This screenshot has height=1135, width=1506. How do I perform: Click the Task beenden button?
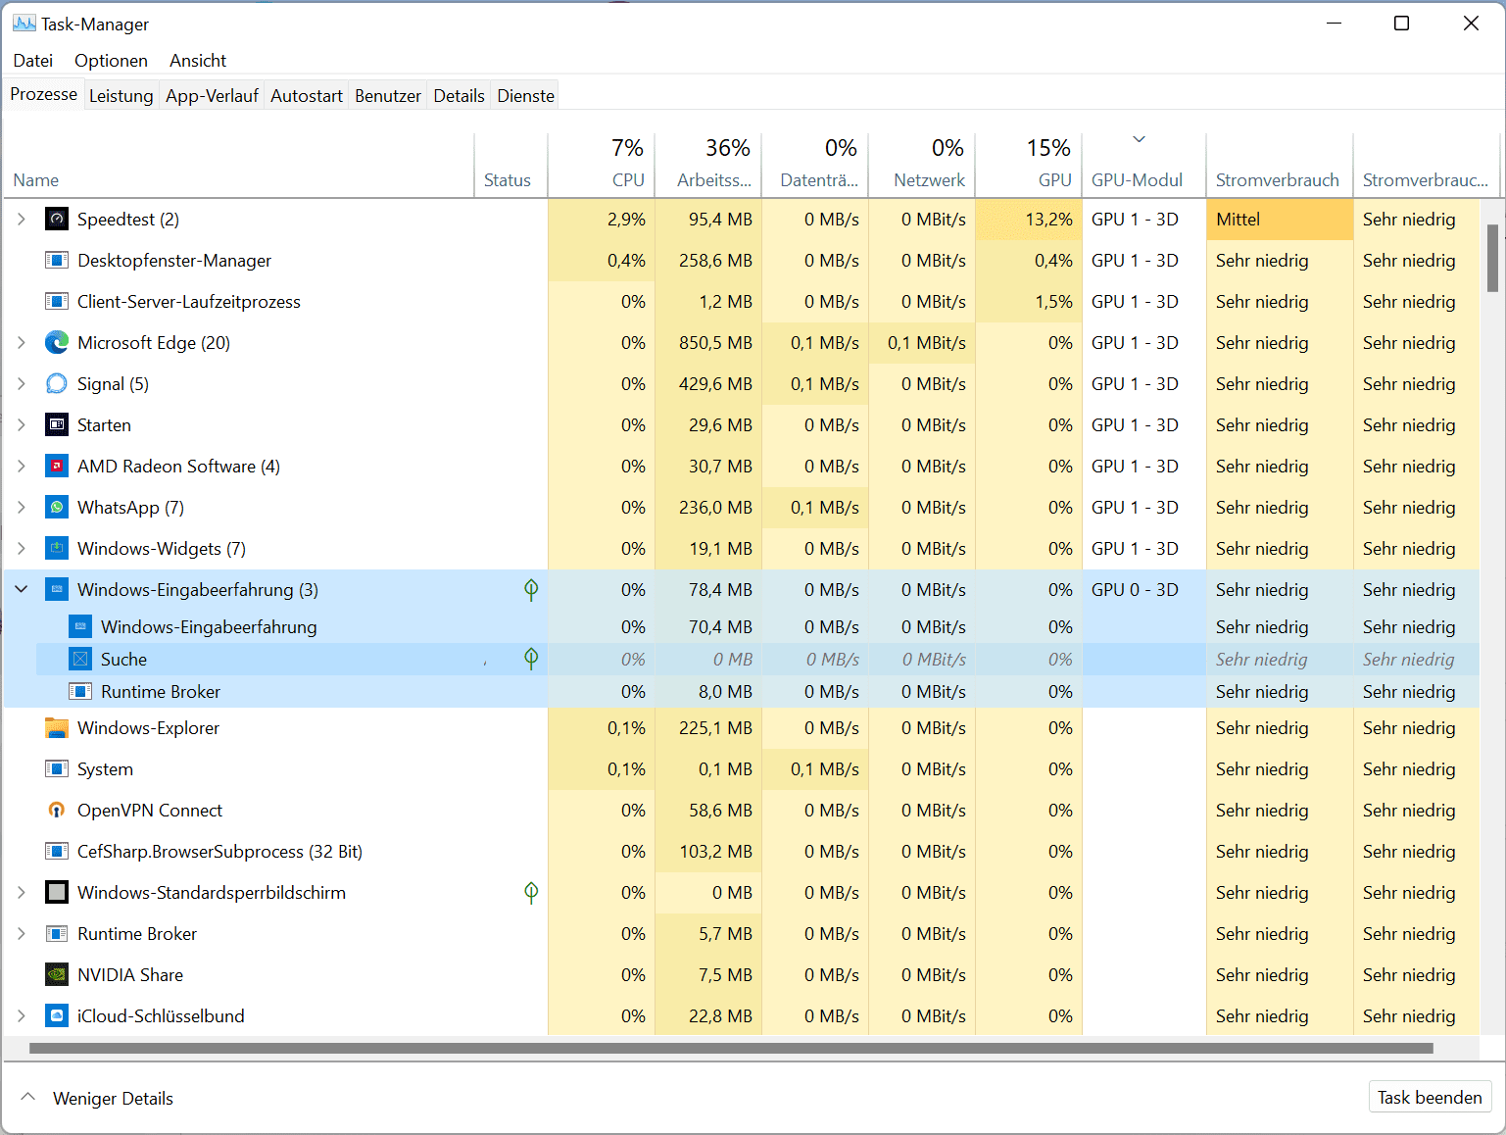click(x=1430, y=1098)
